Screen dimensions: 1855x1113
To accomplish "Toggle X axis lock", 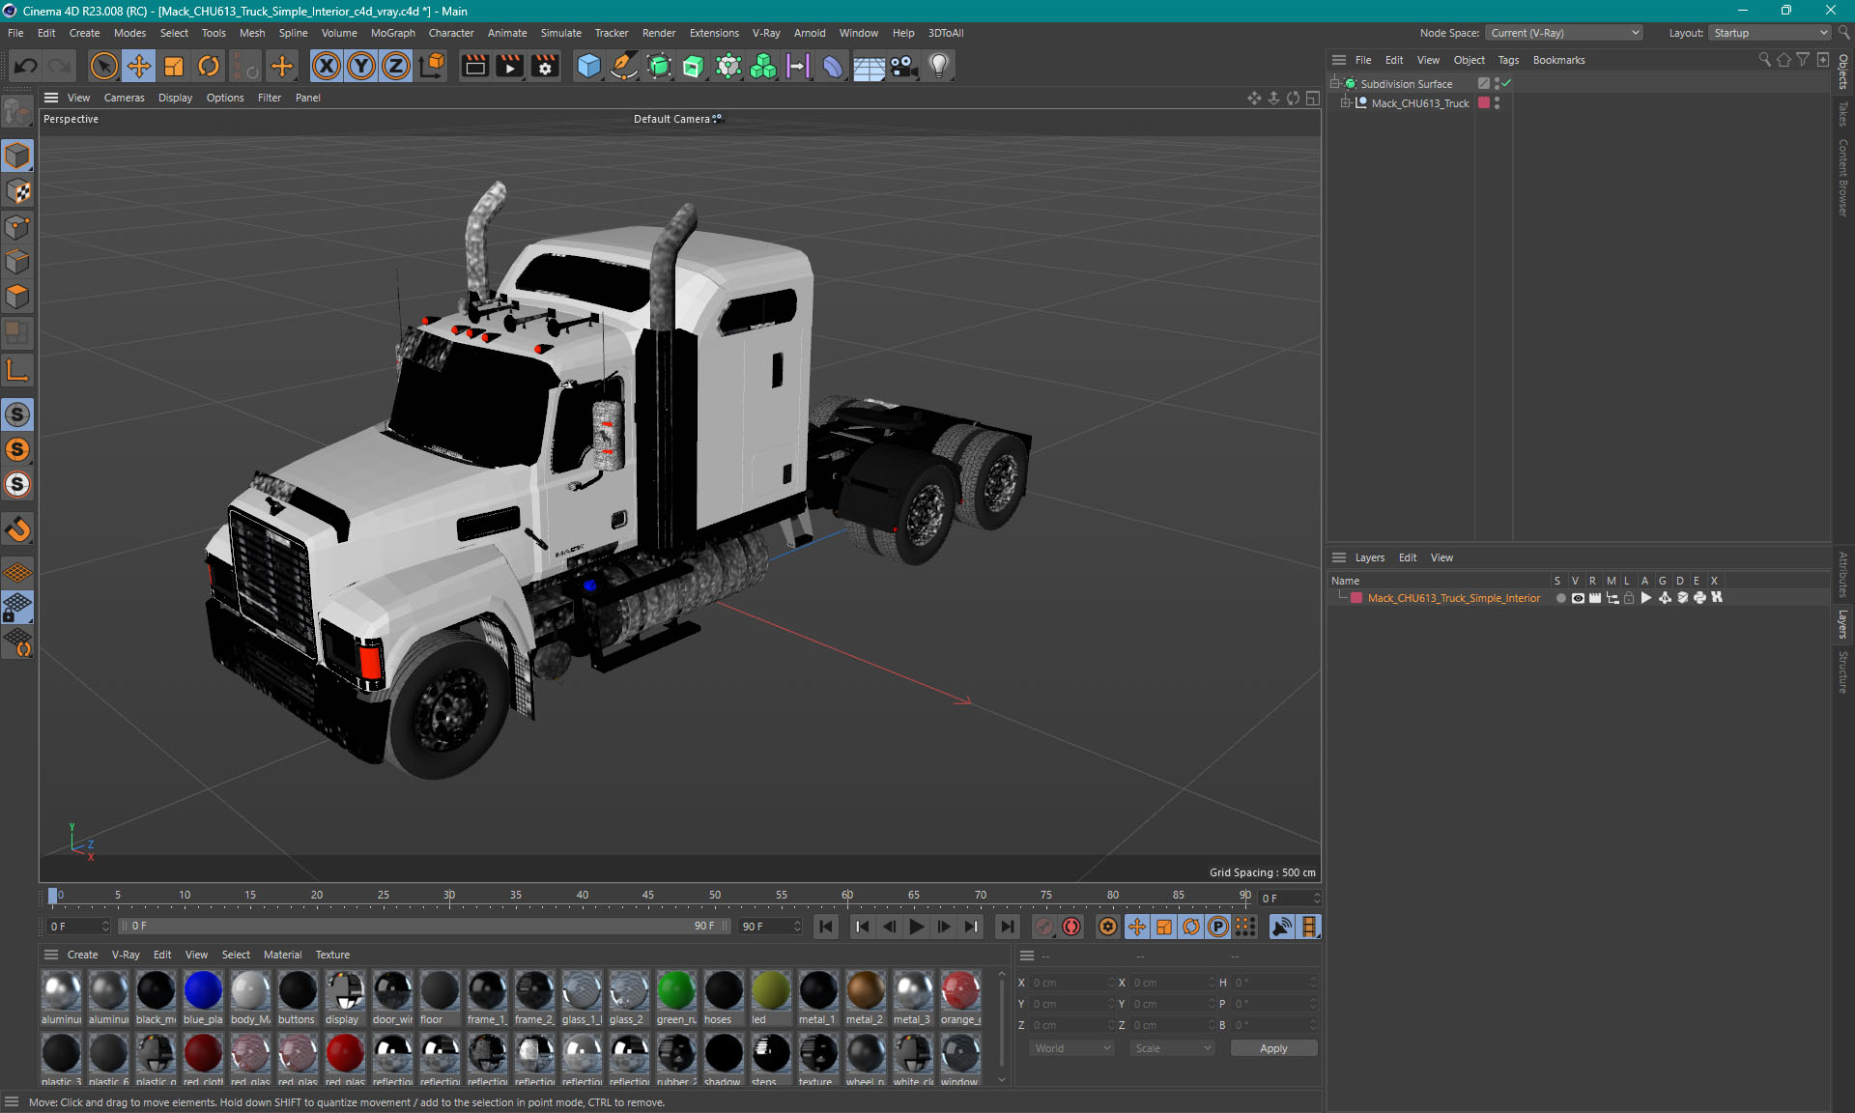I will [327, 66].
